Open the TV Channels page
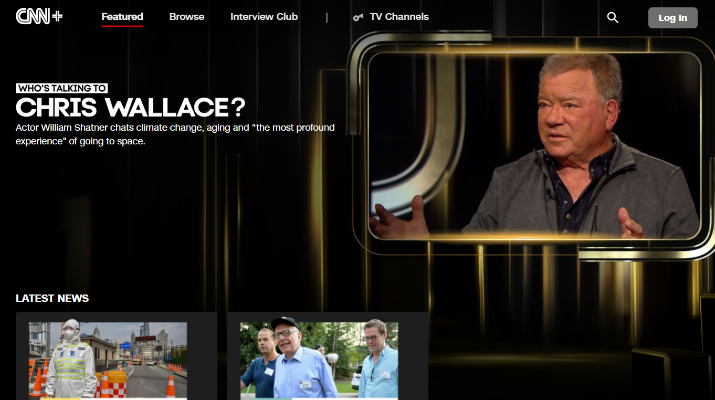This screenshot has width=715, height=400. (x=399, y=17)
